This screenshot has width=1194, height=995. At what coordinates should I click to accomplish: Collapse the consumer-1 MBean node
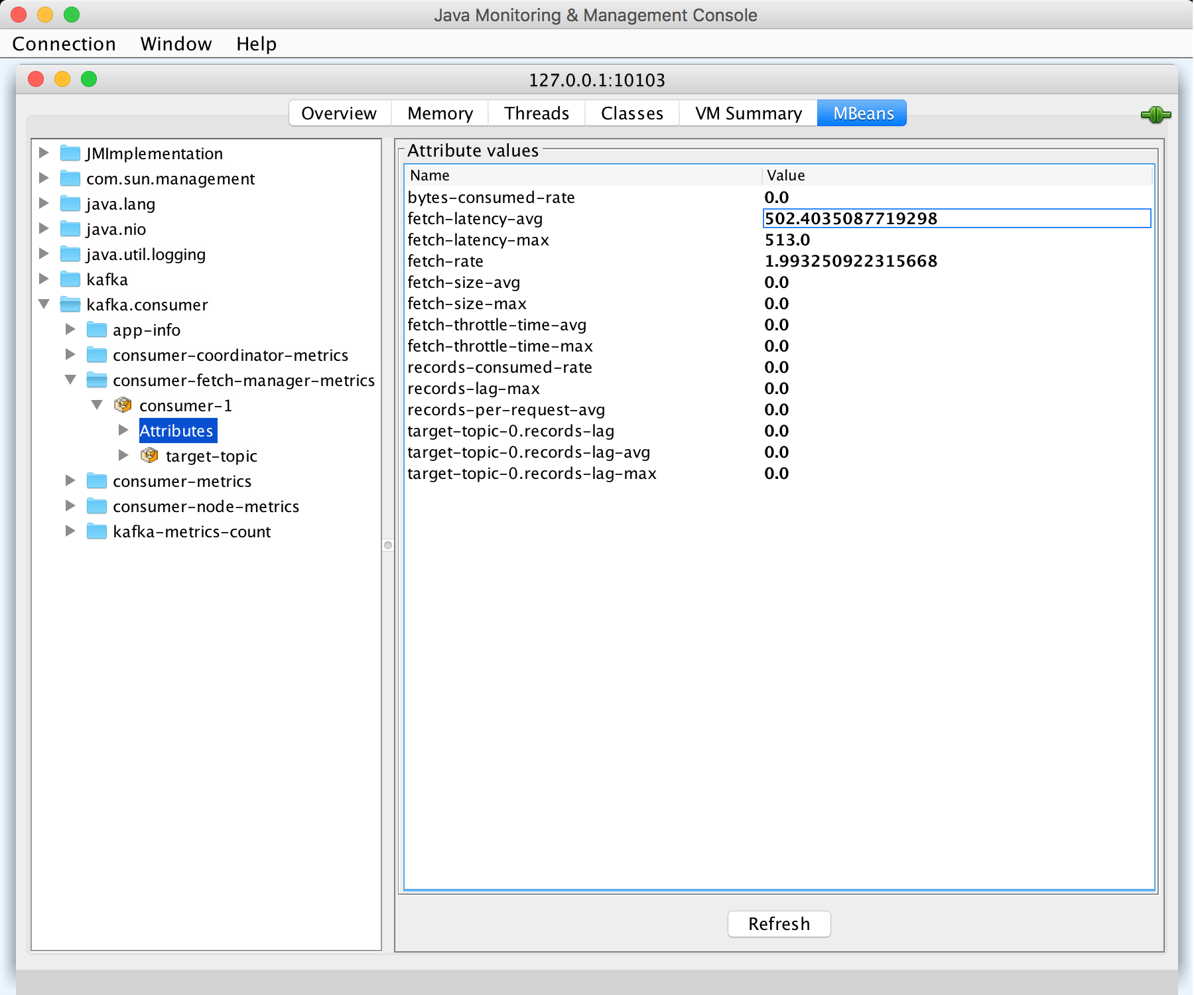tap(97, 405)
